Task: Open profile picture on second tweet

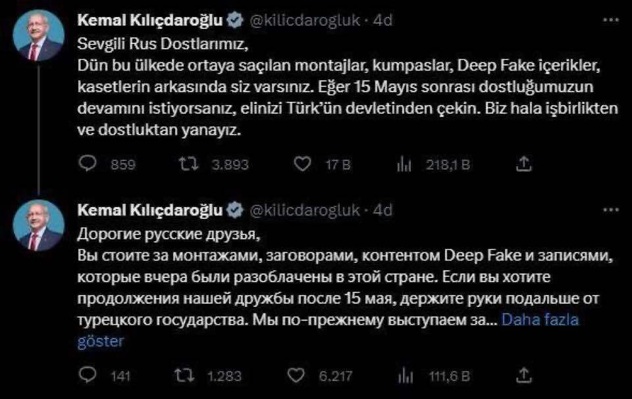Action: [39, 225]
